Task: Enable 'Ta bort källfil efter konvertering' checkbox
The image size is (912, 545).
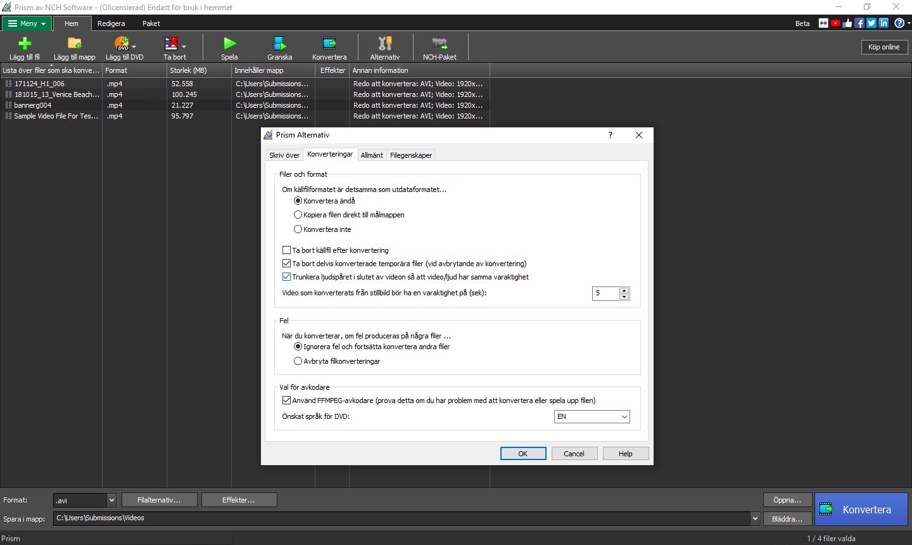Action: [x=286, y=250]
